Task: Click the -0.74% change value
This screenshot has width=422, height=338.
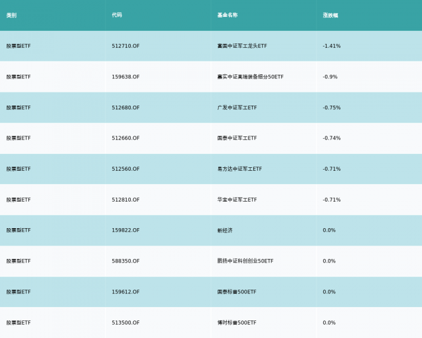Action: pyautogui.click(x=332, y=138)
